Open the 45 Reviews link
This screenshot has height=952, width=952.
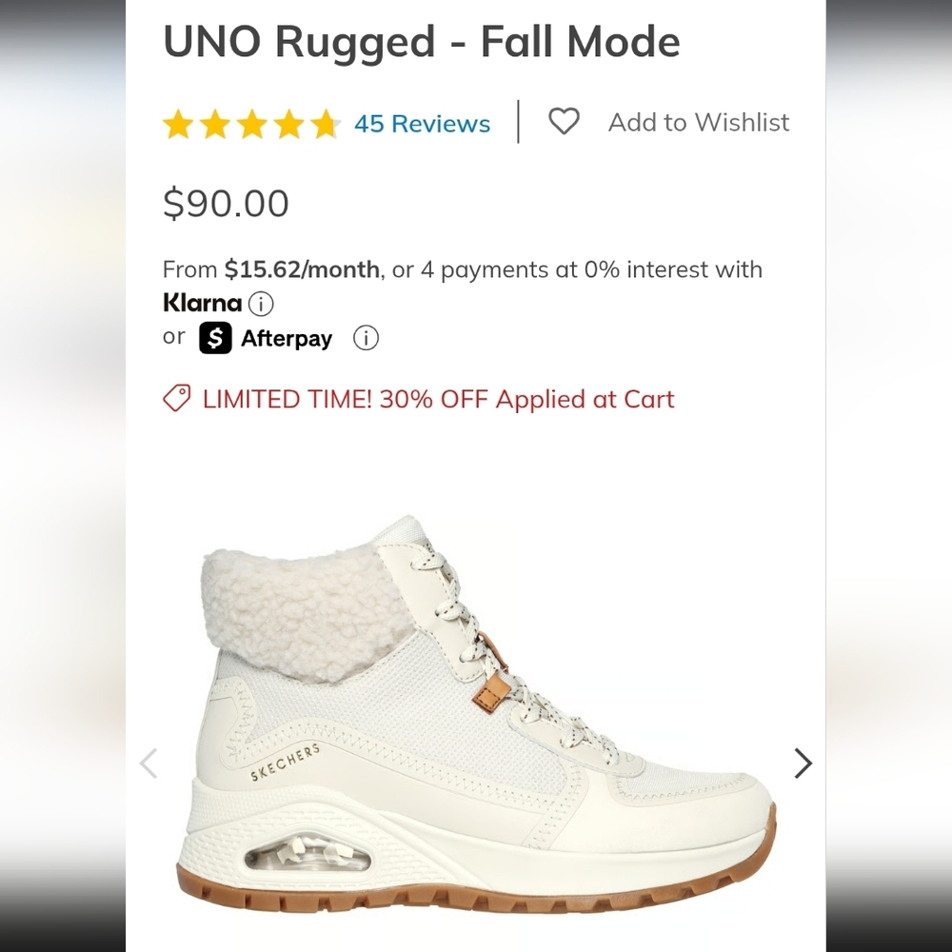pyautogui.click(x=422, y=123)
